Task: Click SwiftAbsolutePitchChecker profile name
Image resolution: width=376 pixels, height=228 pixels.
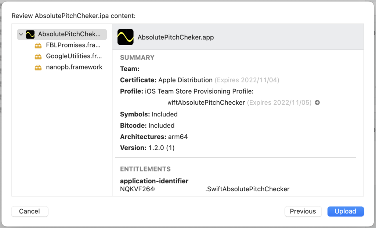Action: click(x=206, y=102)
